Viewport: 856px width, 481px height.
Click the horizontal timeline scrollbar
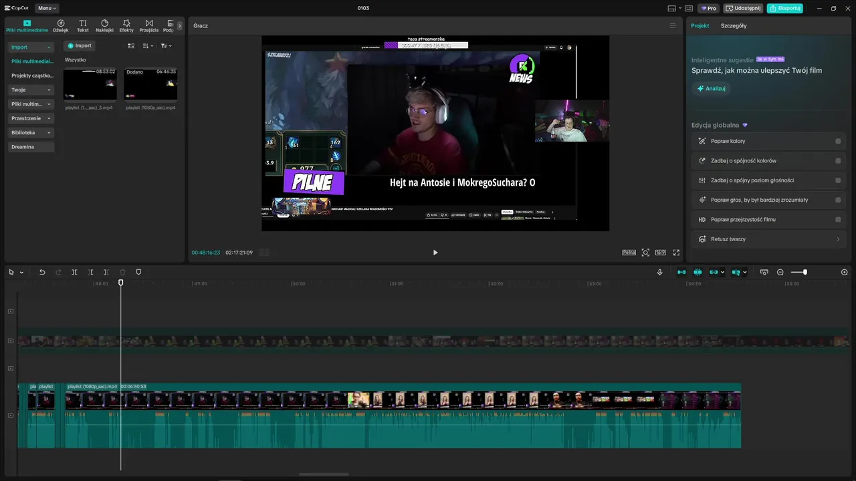tap(324, 474)
